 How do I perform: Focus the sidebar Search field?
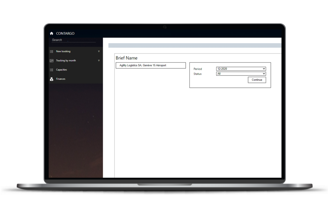click(73, 40)
